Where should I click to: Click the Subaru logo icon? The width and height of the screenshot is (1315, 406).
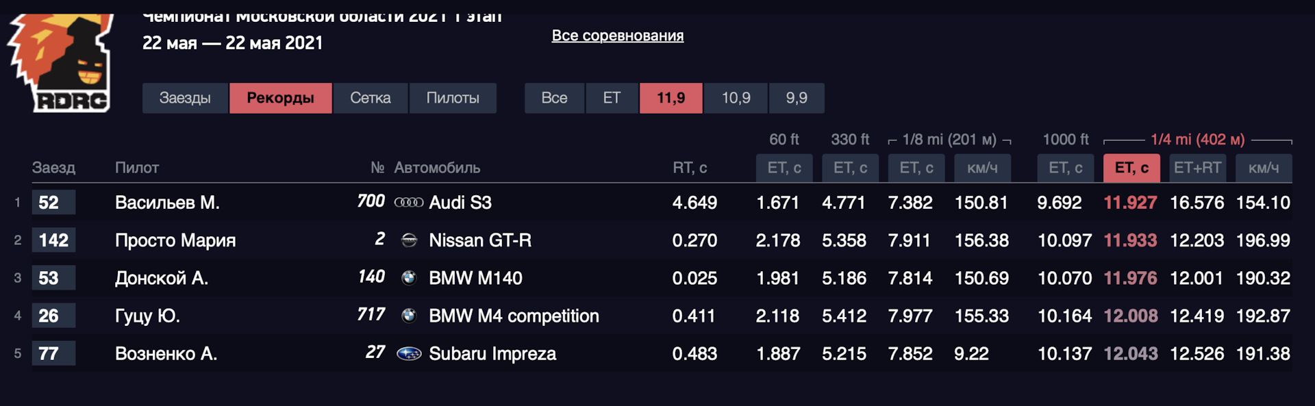click(409, 354)
